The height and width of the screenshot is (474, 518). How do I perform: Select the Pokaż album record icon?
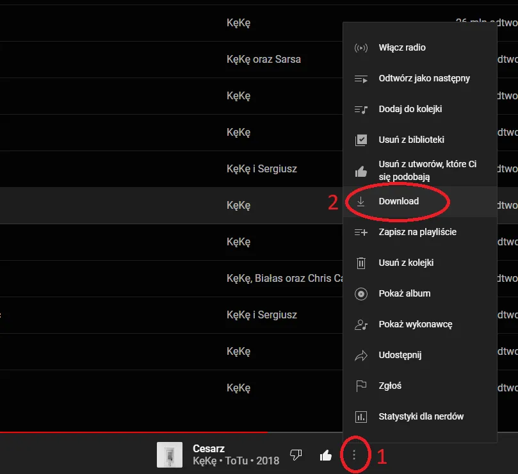click(360, 293)
